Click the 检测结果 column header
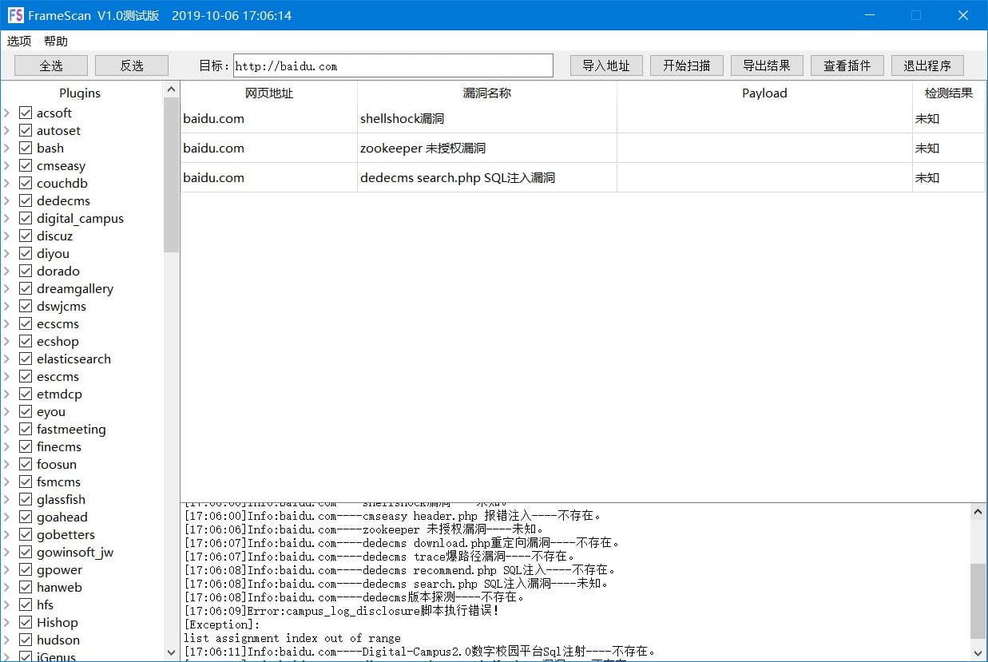 pyautogui.click(x=949, y=93)
